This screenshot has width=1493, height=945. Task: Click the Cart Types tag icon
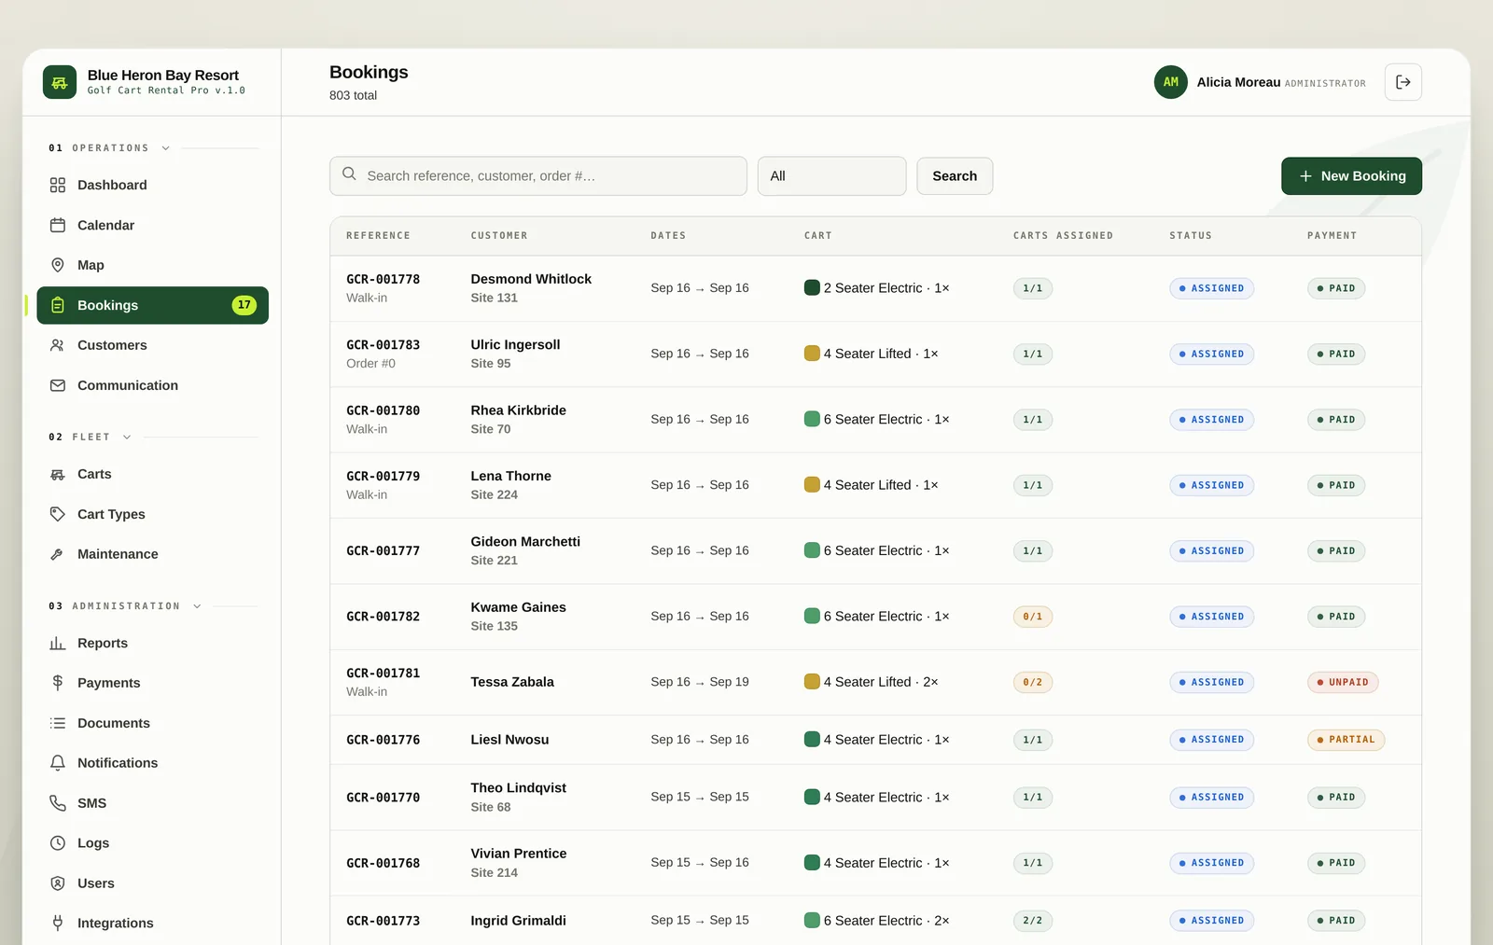tap(58, 514)
